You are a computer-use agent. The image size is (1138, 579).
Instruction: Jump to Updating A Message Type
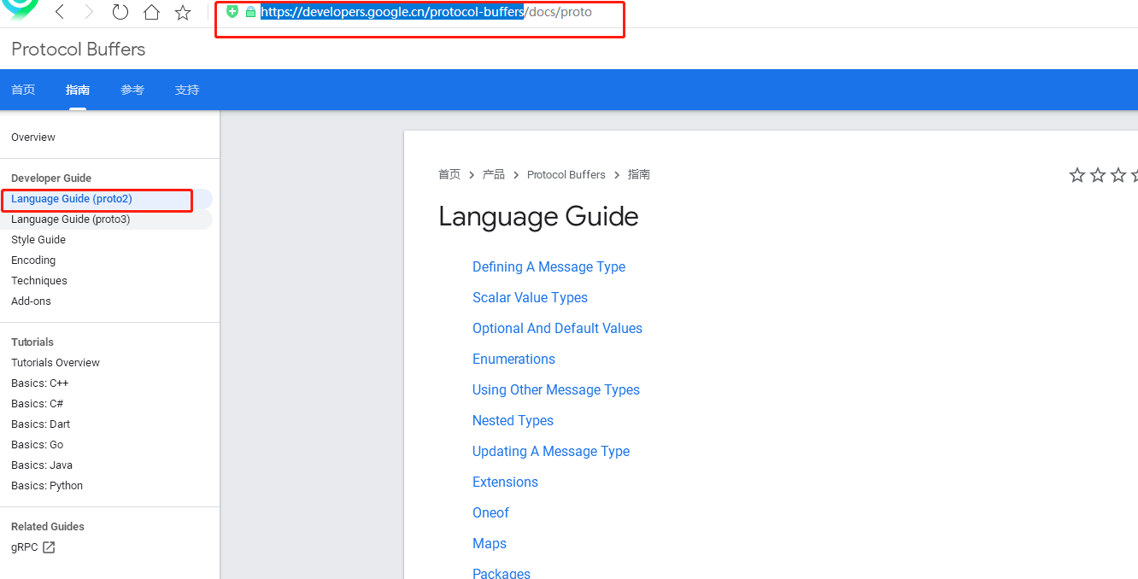(x=551, y=452)
